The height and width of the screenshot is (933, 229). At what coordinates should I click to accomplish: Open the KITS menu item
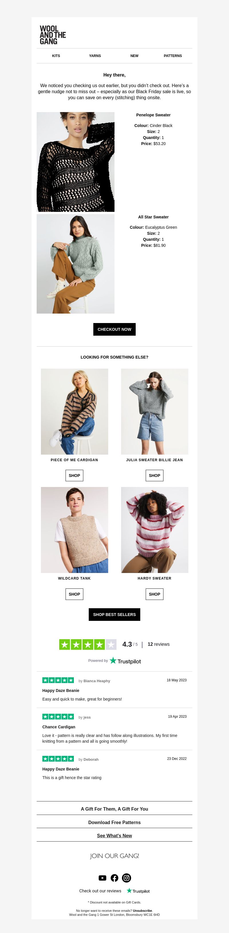(x=56, y=56)
